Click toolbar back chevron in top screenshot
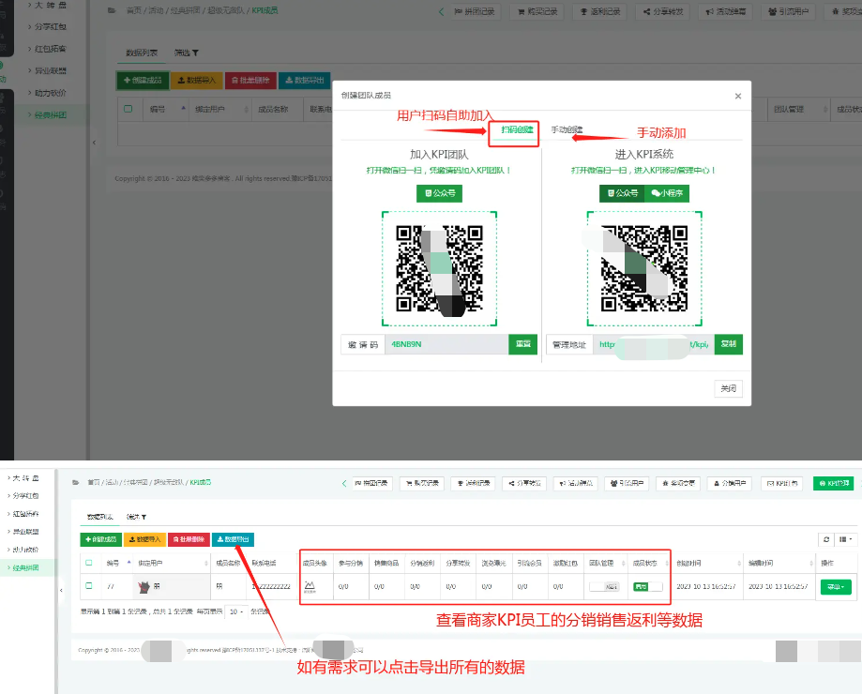The width and height of the screenshot is (862, 694). tap(441, 11)
